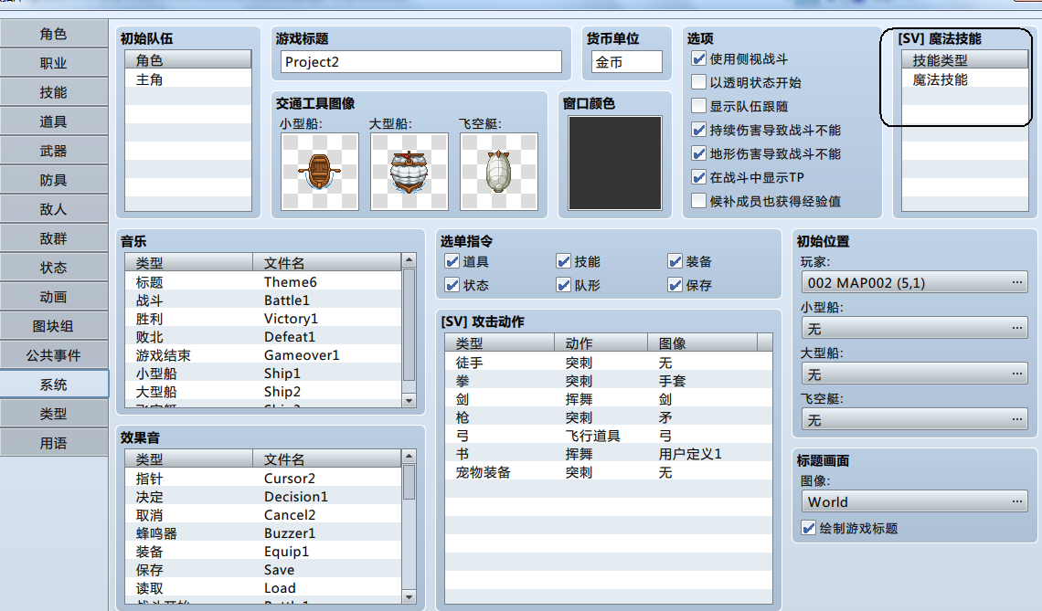Switch to 角色 database tab
The image size is (1042, 611).
pyautogui.click(x=54, y=34)
